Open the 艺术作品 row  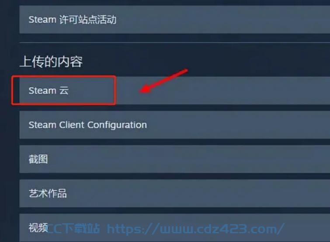(175, 193)
